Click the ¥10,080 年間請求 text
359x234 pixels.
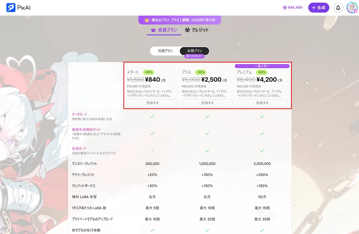(x=139, y=86)
